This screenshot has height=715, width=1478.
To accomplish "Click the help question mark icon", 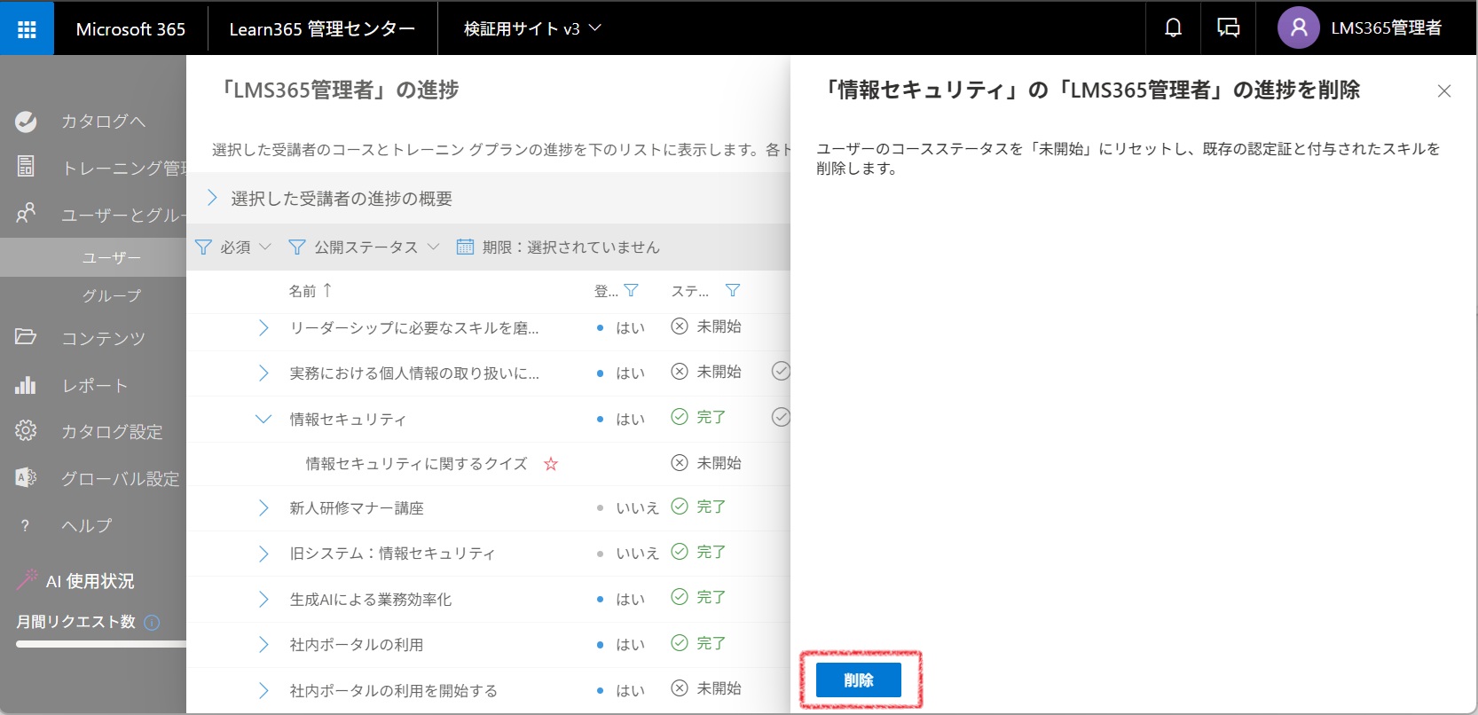I will coord(25,525).
